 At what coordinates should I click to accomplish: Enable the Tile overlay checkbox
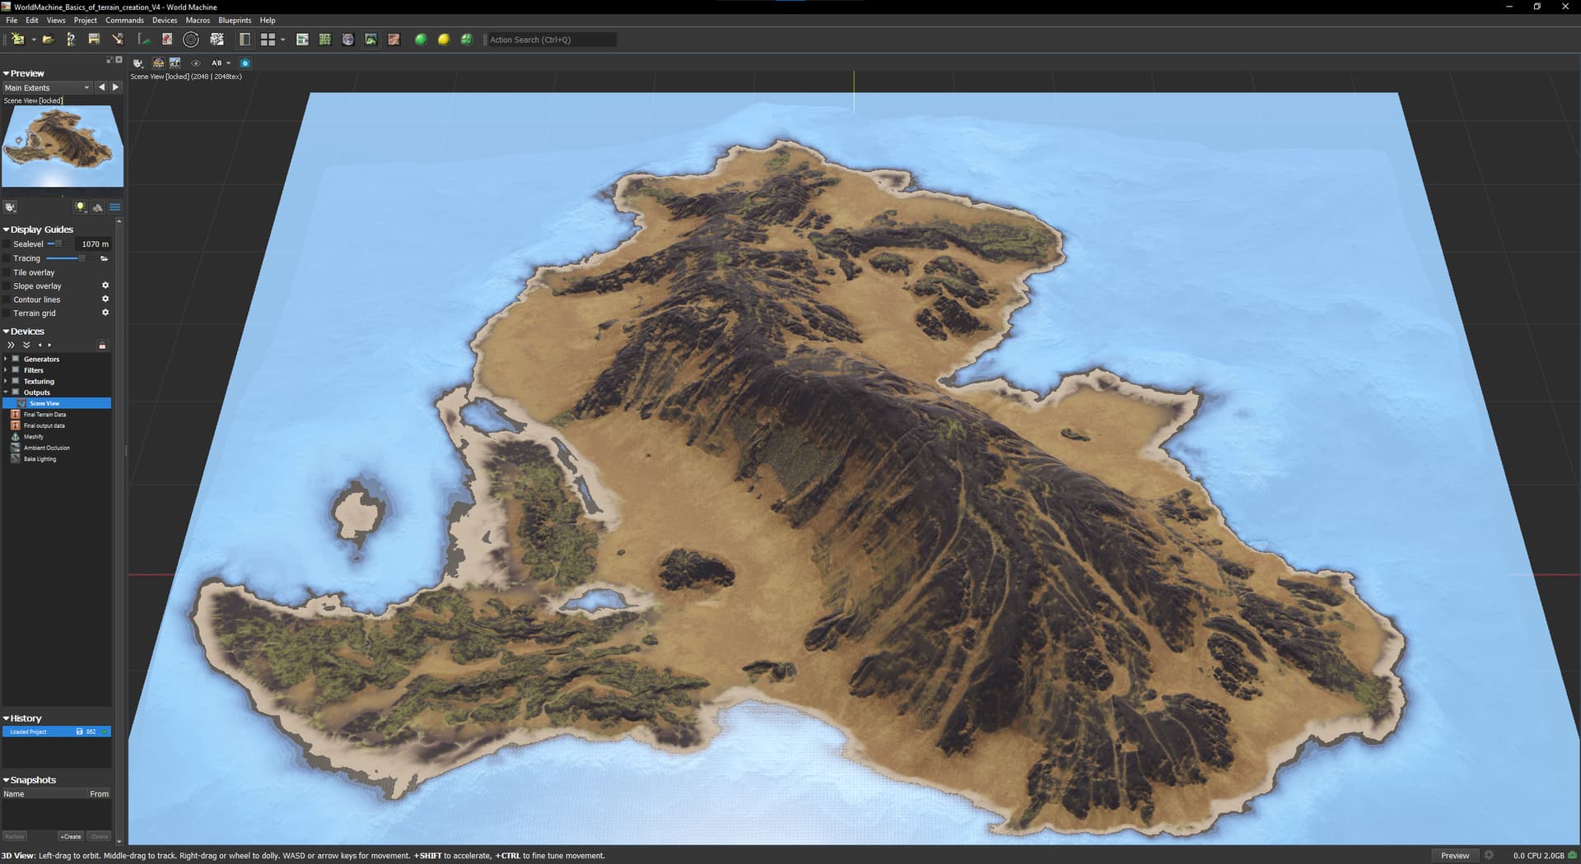(7, 272)
